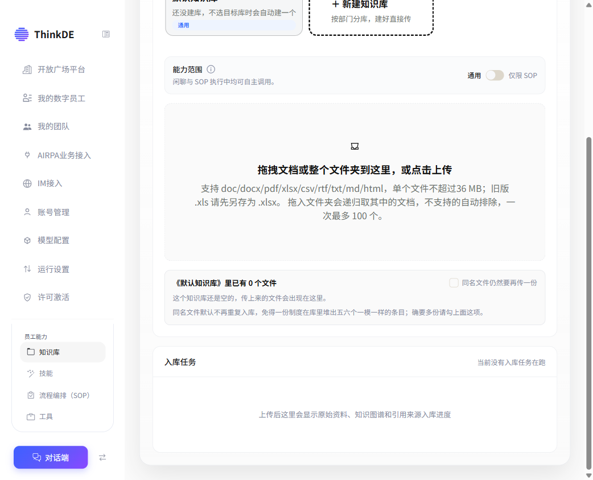Click the 技能 magic wand icon
Image resolution: width=593 pixels, height=480 pixels.
tap(31, 374)
